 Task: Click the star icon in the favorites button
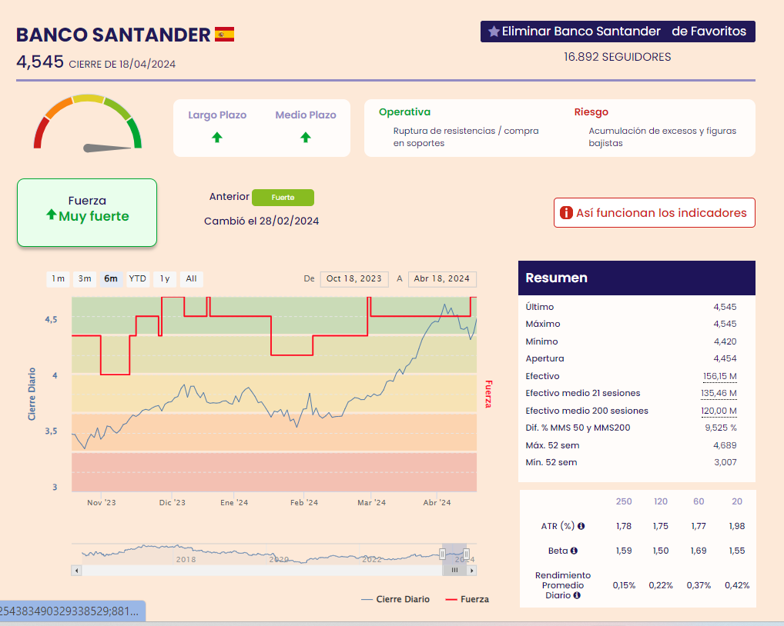point(494,32)
